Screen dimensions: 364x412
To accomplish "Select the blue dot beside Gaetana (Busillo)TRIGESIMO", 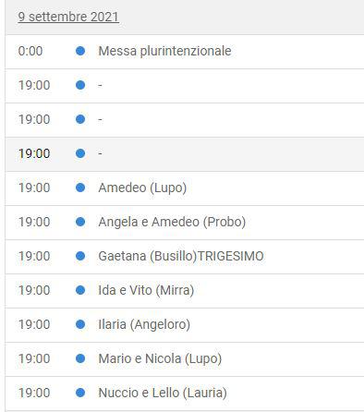I will point(80,256).
